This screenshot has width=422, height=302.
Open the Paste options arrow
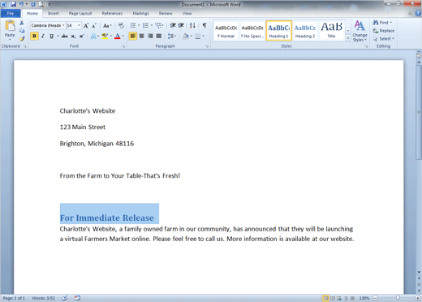tap(10, 40)
